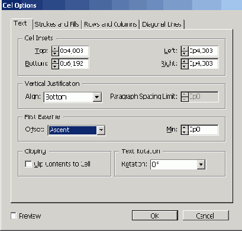This screenshot has height=231, width=242.
Task: Increase the Top inset with up arrow
Action: pos(55,49)
